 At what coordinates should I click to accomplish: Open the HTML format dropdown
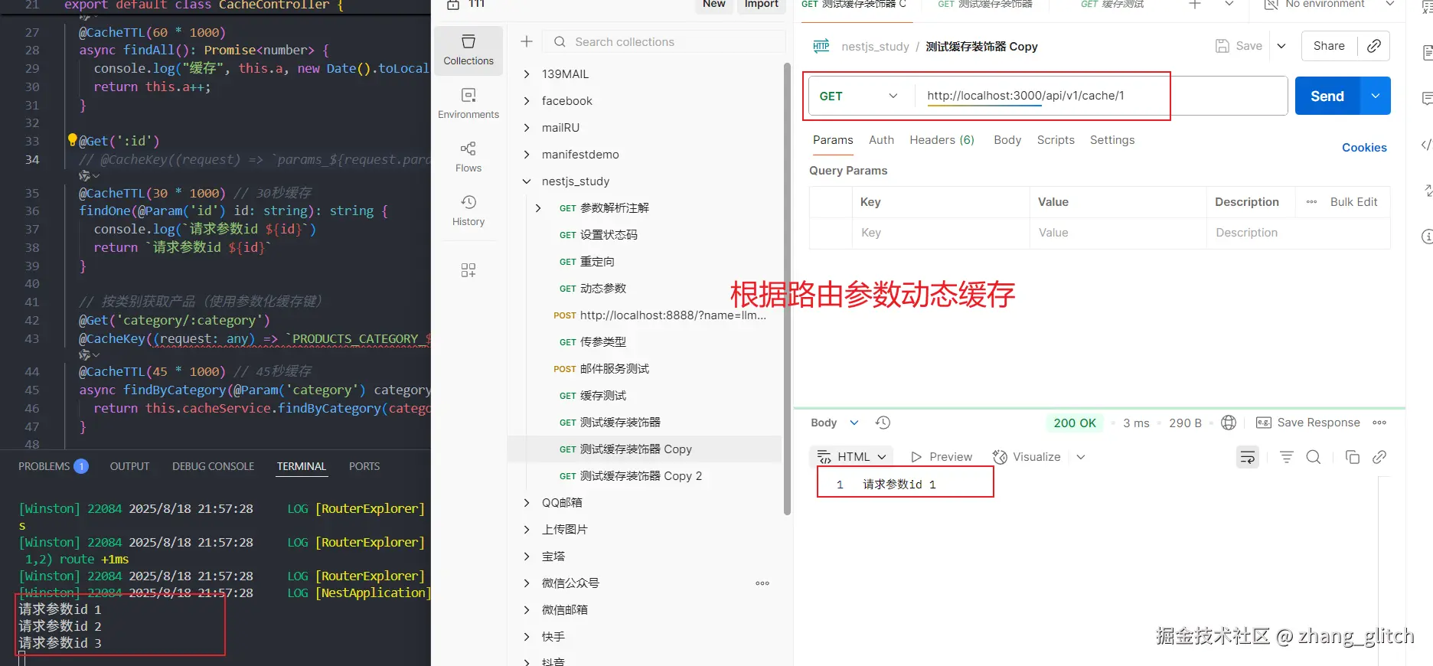pyautogui.click(x=851, y=457)
